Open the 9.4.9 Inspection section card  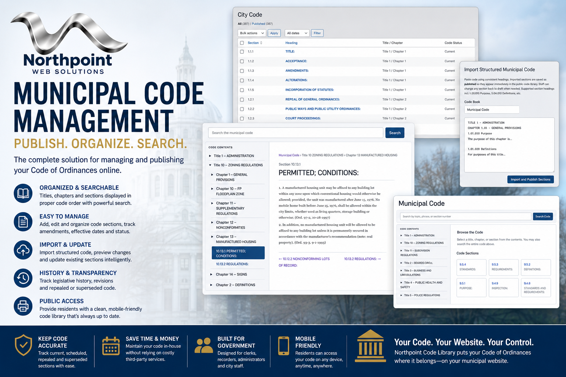[503, 288]
